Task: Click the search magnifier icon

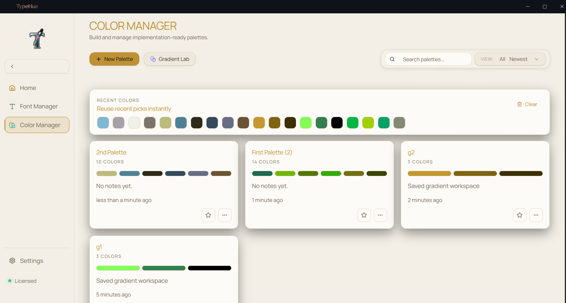Action: 392,59
